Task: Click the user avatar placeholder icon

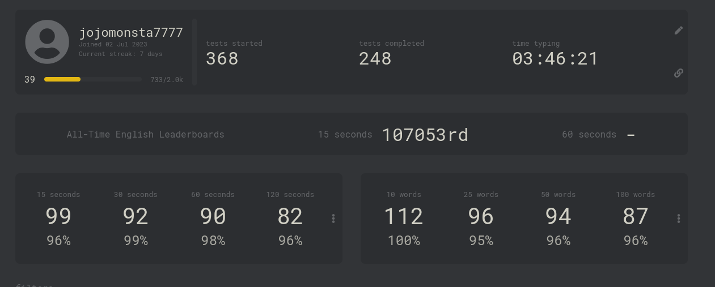Action: click(x=47, y=42)
